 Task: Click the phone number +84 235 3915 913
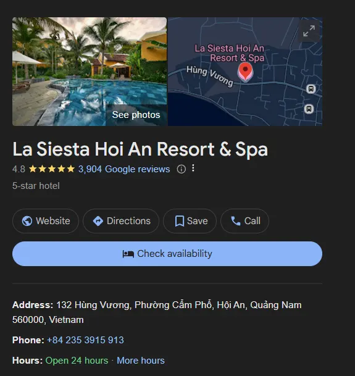[85, 340]
